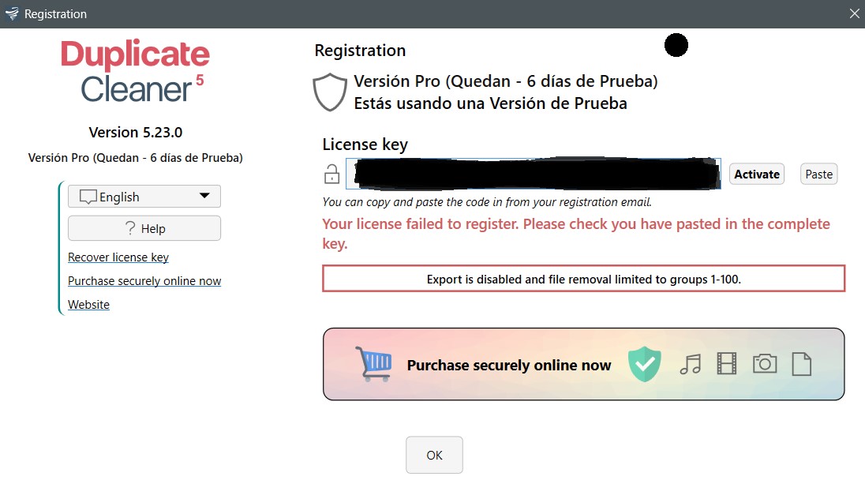Viewport: 865px width, 488px height.
Task: Visit the Website link
Action: [x=88, y=305]
